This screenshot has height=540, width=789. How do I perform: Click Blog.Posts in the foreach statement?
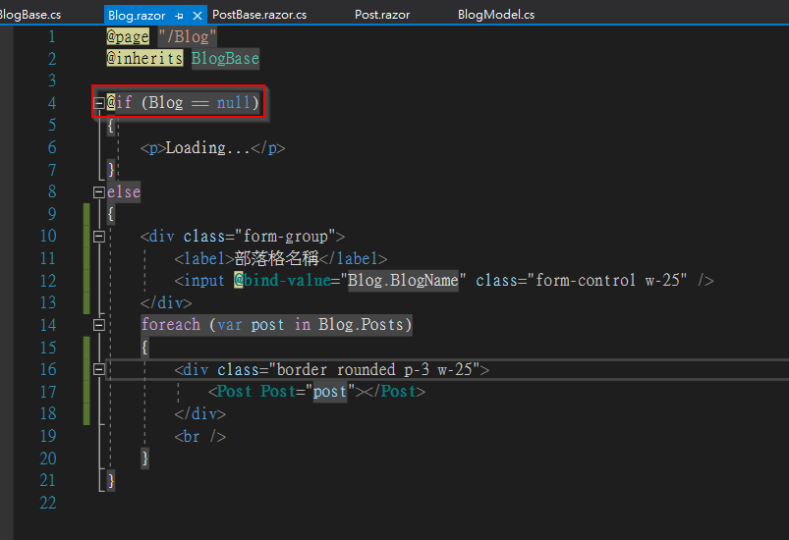[x=361, y=324]
